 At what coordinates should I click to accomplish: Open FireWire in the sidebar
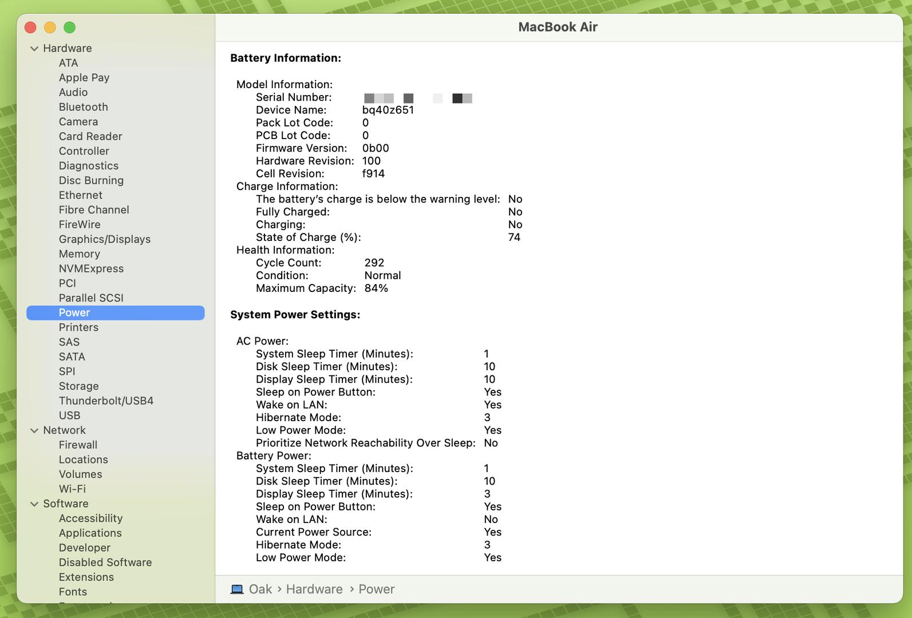click(80, 224)
